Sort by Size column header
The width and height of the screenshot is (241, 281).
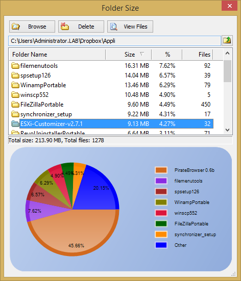[129, 55]
